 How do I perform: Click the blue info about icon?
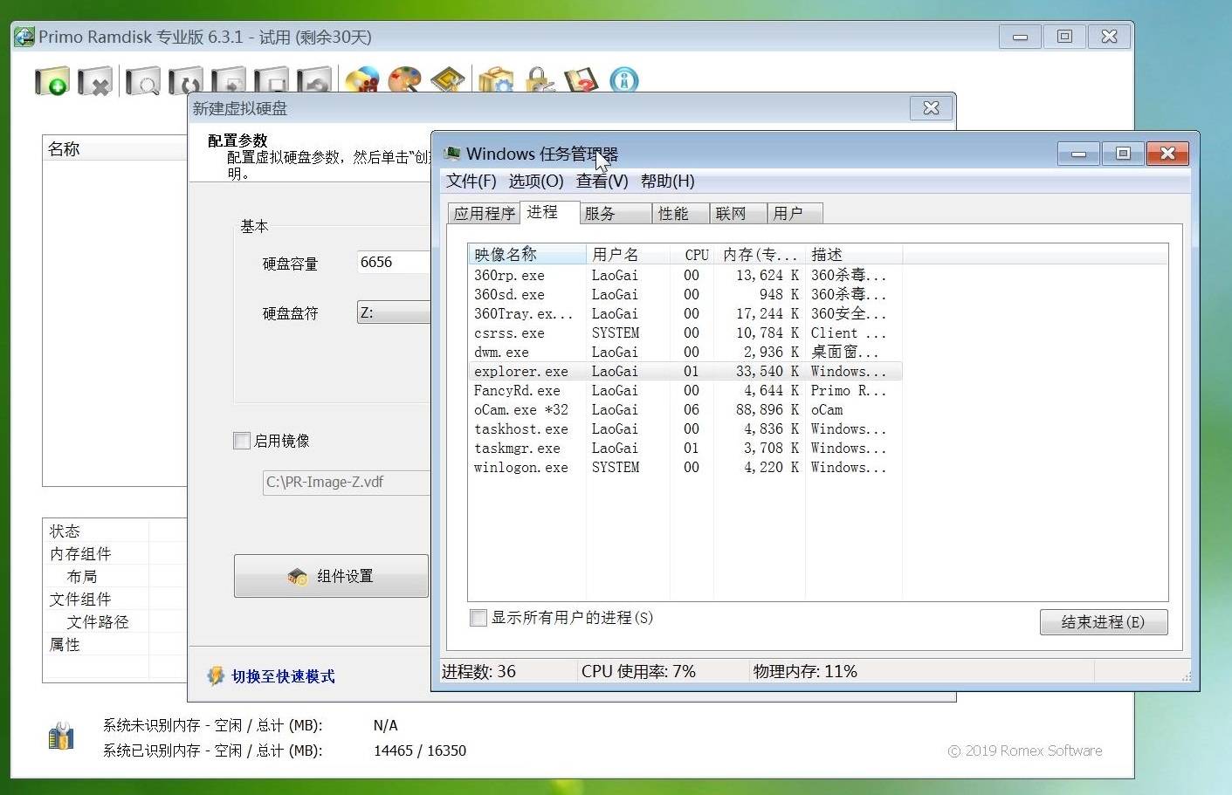tap(624, 79)
